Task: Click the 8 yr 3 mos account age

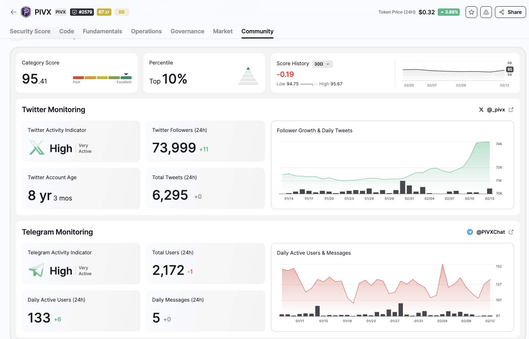Action: [50, 196]
